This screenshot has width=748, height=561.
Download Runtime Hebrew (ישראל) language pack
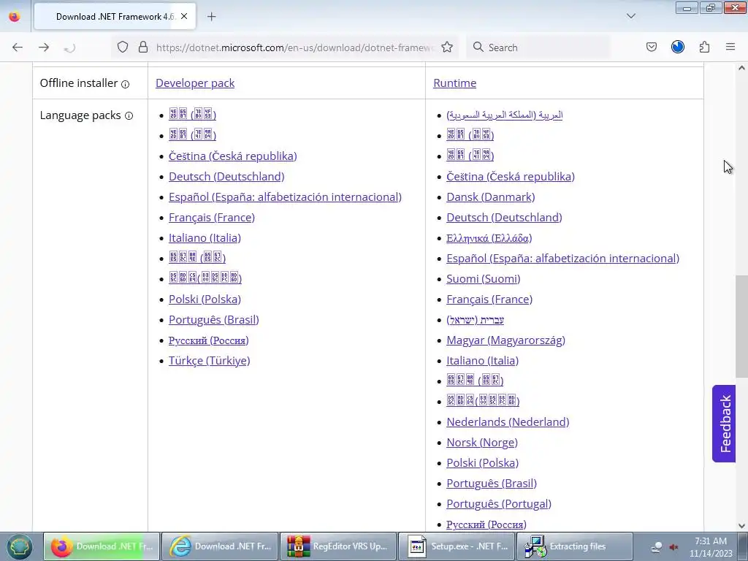tap(475, 320)
